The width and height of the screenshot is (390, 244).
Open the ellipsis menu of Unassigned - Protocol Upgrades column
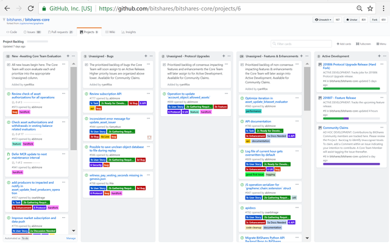(229, 56)
